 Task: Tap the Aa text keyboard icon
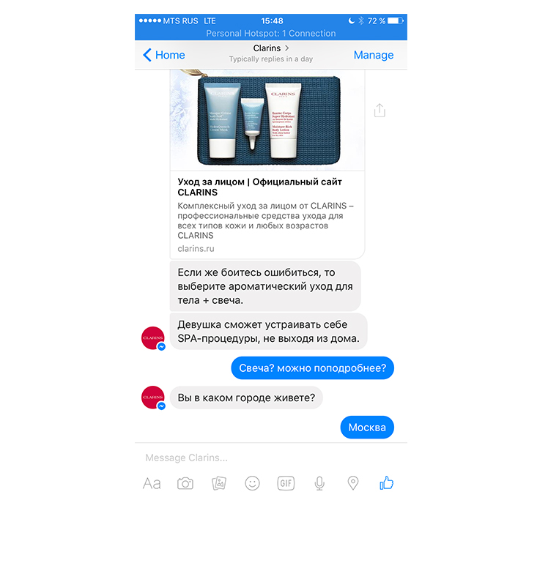(152, 484)
